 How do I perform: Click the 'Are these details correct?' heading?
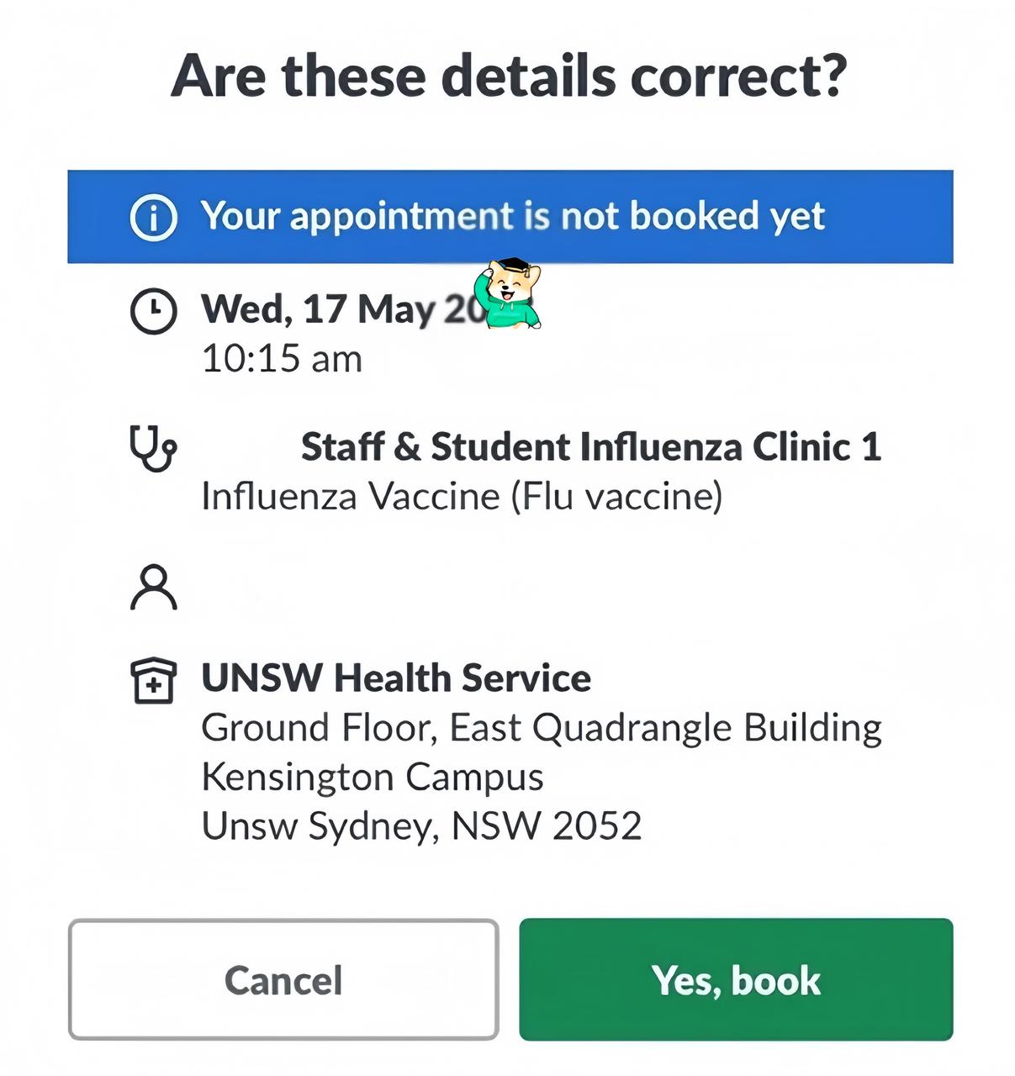pos(508,76)
